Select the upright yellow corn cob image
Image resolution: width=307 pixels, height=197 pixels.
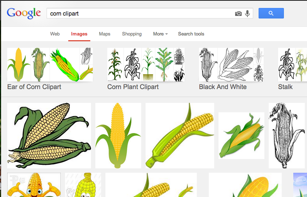click(118, 136)
